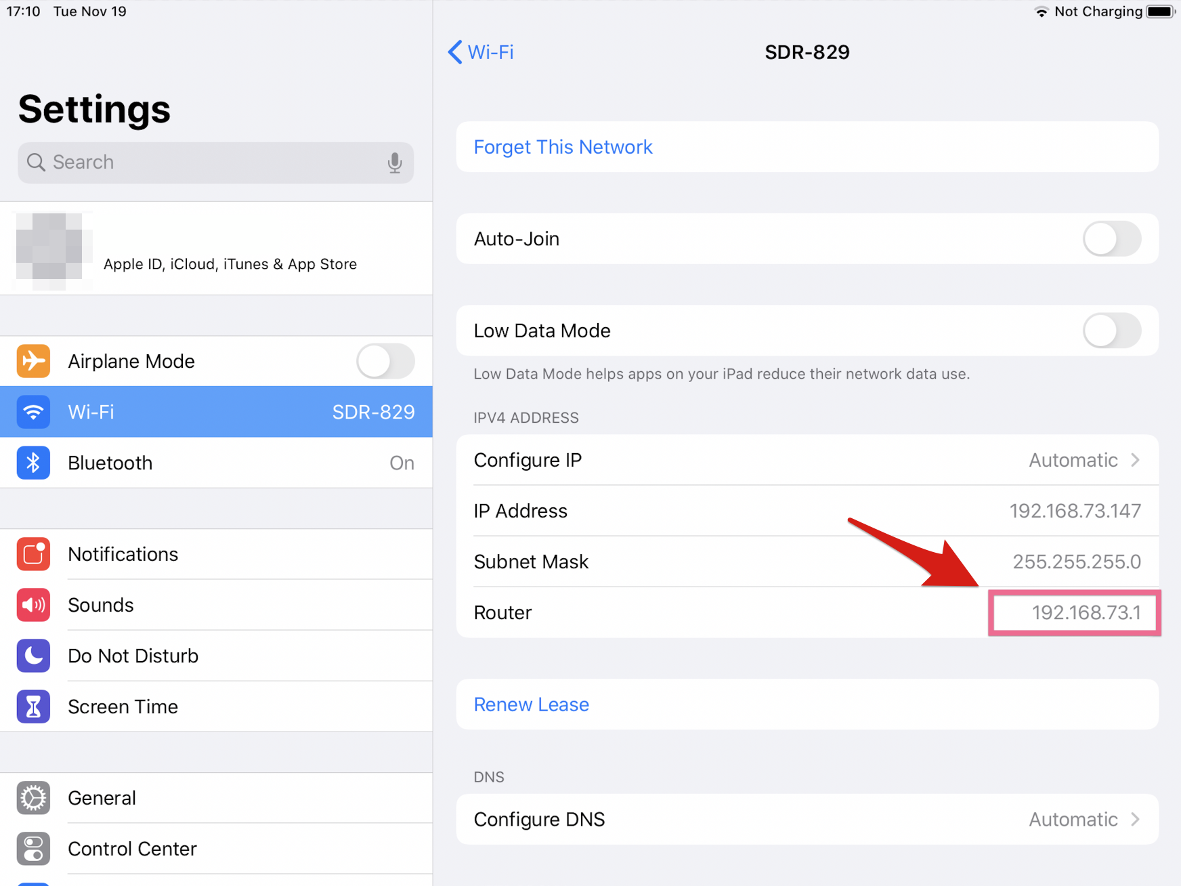Tap the Bluetooth icon in sidebar
This screenshot has width=1181, height=886.
33,463
